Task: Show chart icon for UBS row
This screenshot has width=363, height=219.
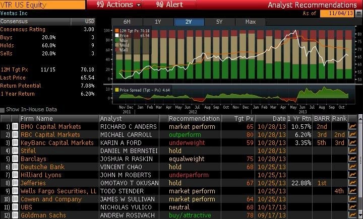Action: click(352, 207)
